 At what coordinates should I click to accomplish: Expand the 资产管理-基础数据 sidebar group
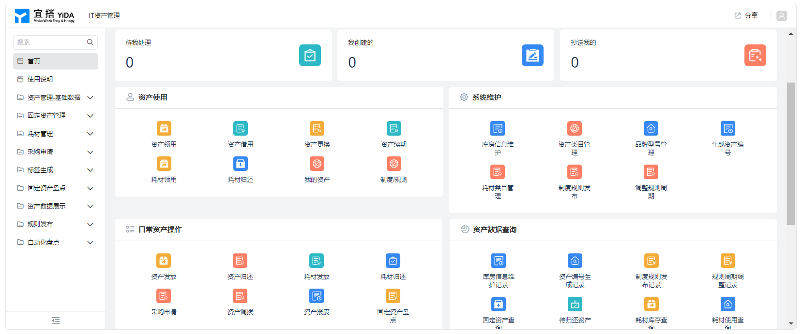pos(56,97)
